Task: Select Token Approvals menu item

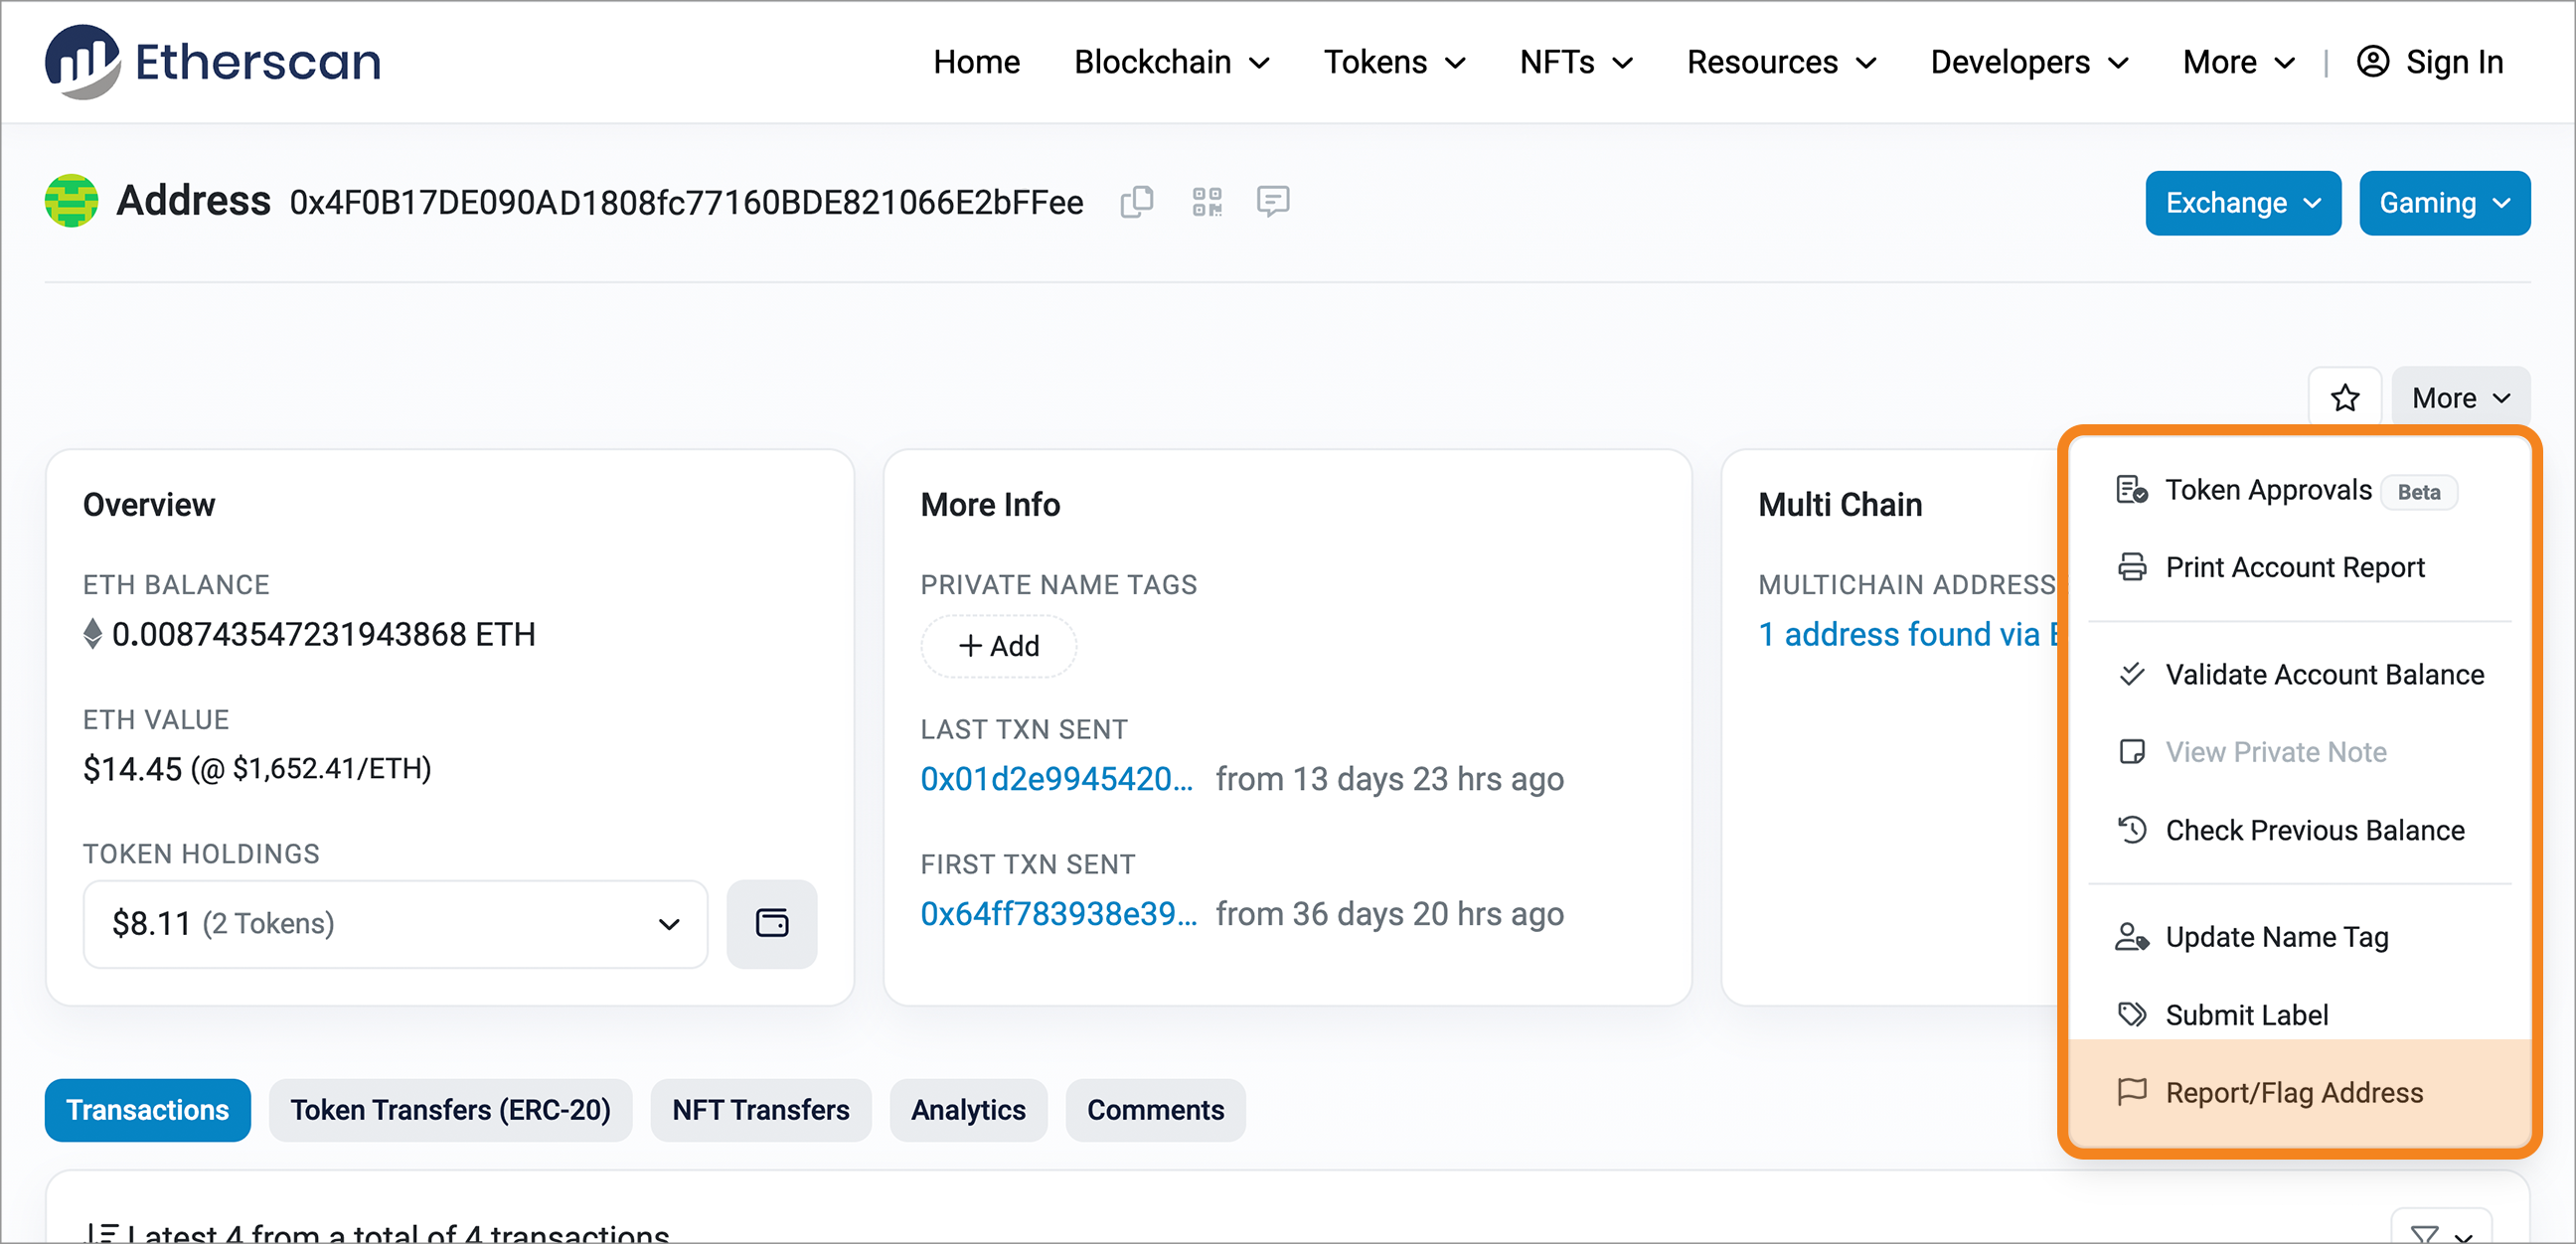Action: point(2300,490)
